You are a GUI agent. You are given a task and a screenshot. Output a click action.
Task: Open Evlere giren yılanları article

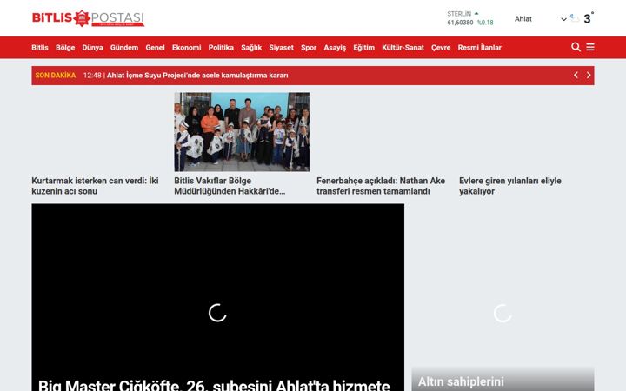pos(510,186)
